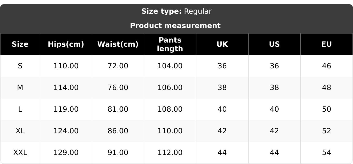Screen dimensions: 353x164
Task: Click the Size column header
Action: pos(20,44)
